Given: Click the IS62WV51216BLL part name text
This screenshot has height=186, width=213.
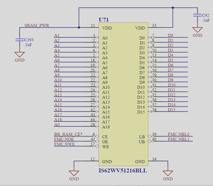Looking at the screenshot, I should (123, 171).
